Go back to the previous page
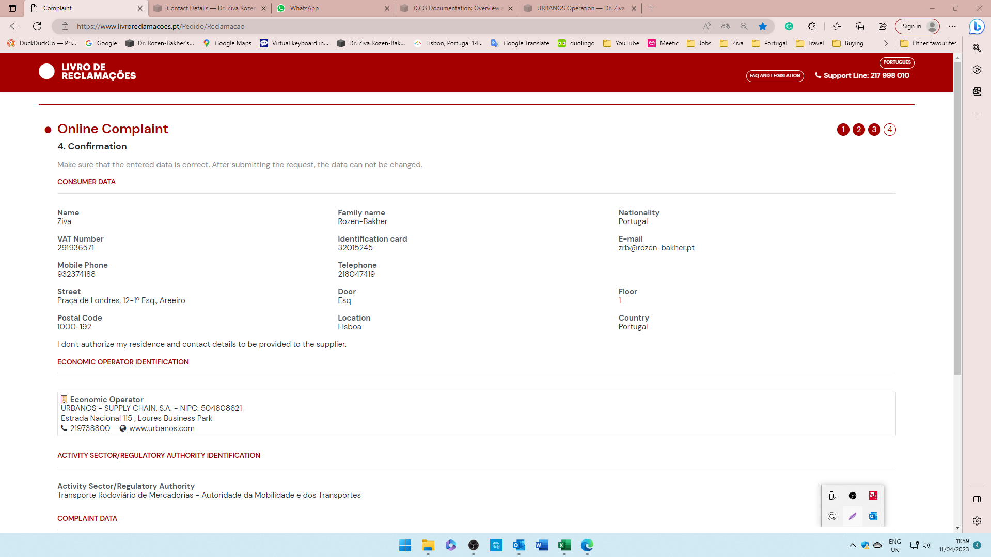 [14, 26]
